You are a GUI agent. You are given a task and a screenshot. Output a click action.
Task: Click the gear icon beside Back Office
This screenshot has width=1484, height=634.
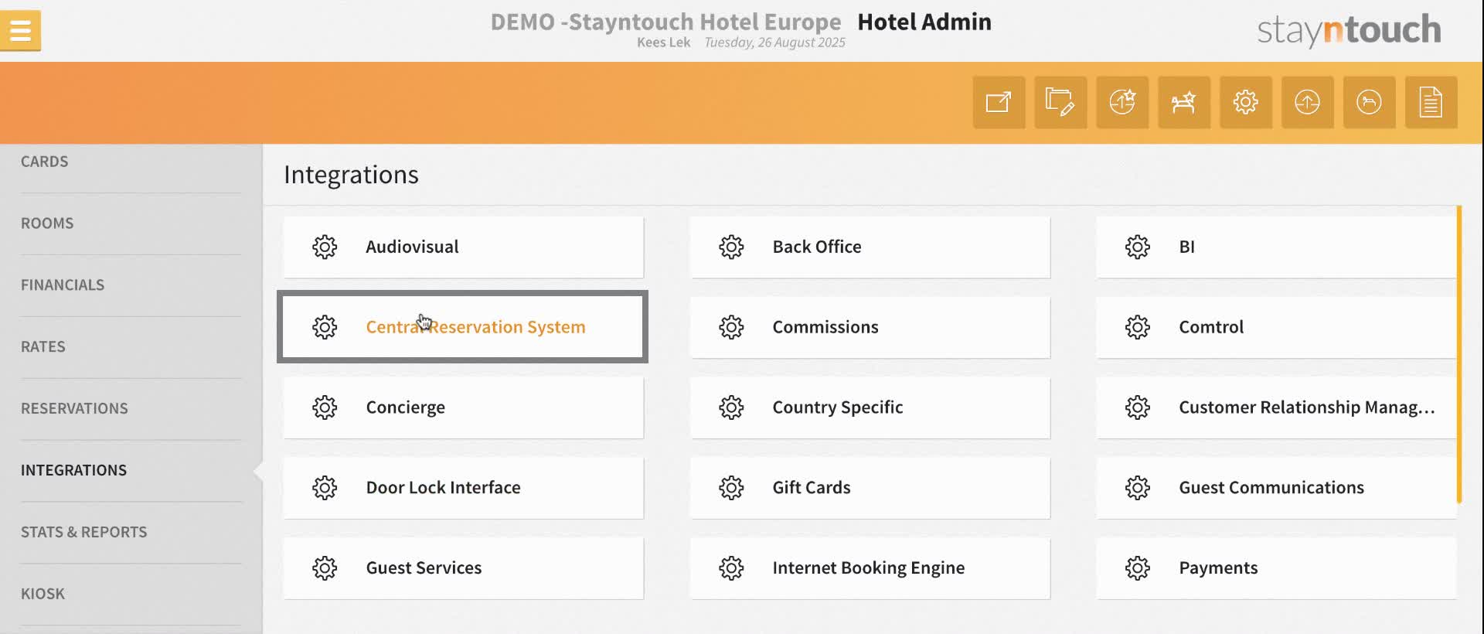coord(731,247)
